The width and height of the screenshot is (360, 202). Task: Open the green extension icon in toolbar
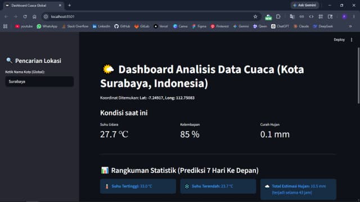[268, 17]
